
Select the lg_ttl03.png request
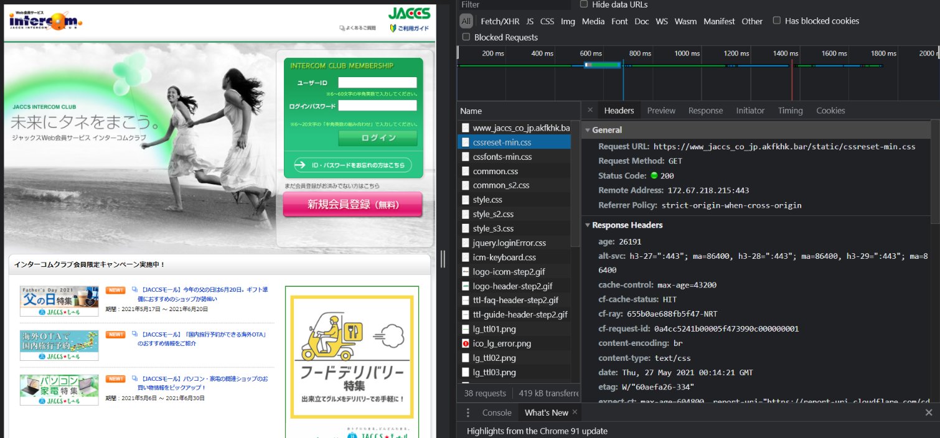click(x=514, y=372)
